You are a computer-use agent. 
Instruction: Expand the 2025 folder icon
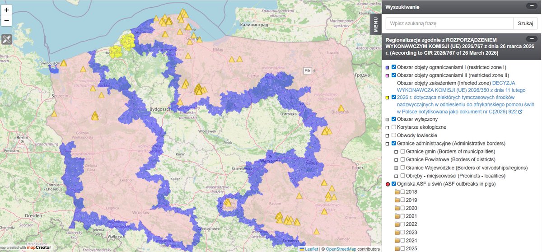[x=397, y=248]
